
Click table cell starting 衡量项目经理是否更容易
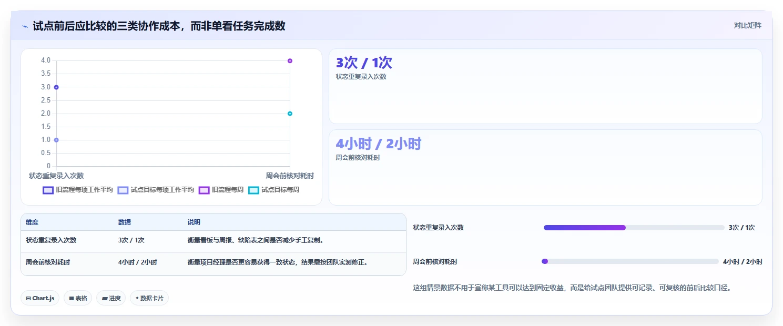[x=278, y=262]
